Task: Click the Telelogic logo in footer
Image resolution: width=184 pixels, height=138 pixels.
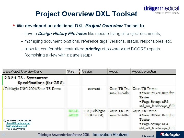Action: coord(170,134)
